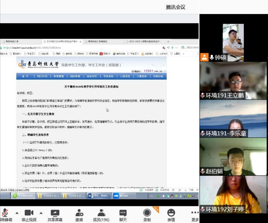
Task: Click the green 360 browser taskbar icon
Action: pyautogui.click(x=23, y=196)
